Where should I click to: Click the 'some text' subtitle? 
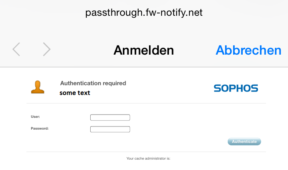coord(75,93)
